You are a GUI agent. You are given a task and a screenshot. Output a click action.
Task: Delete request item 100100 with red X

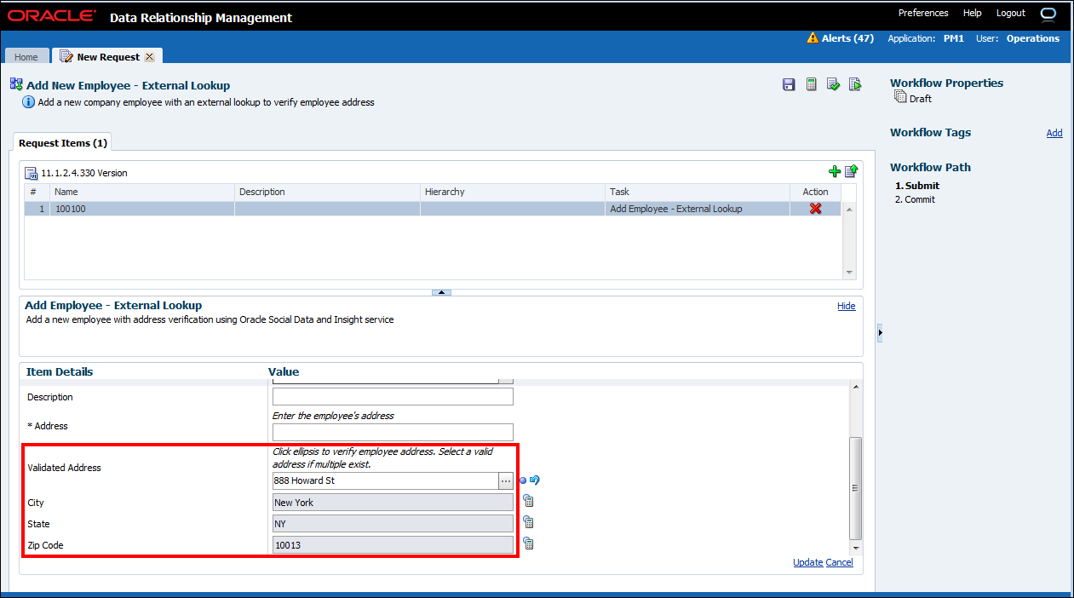(815, 209)
